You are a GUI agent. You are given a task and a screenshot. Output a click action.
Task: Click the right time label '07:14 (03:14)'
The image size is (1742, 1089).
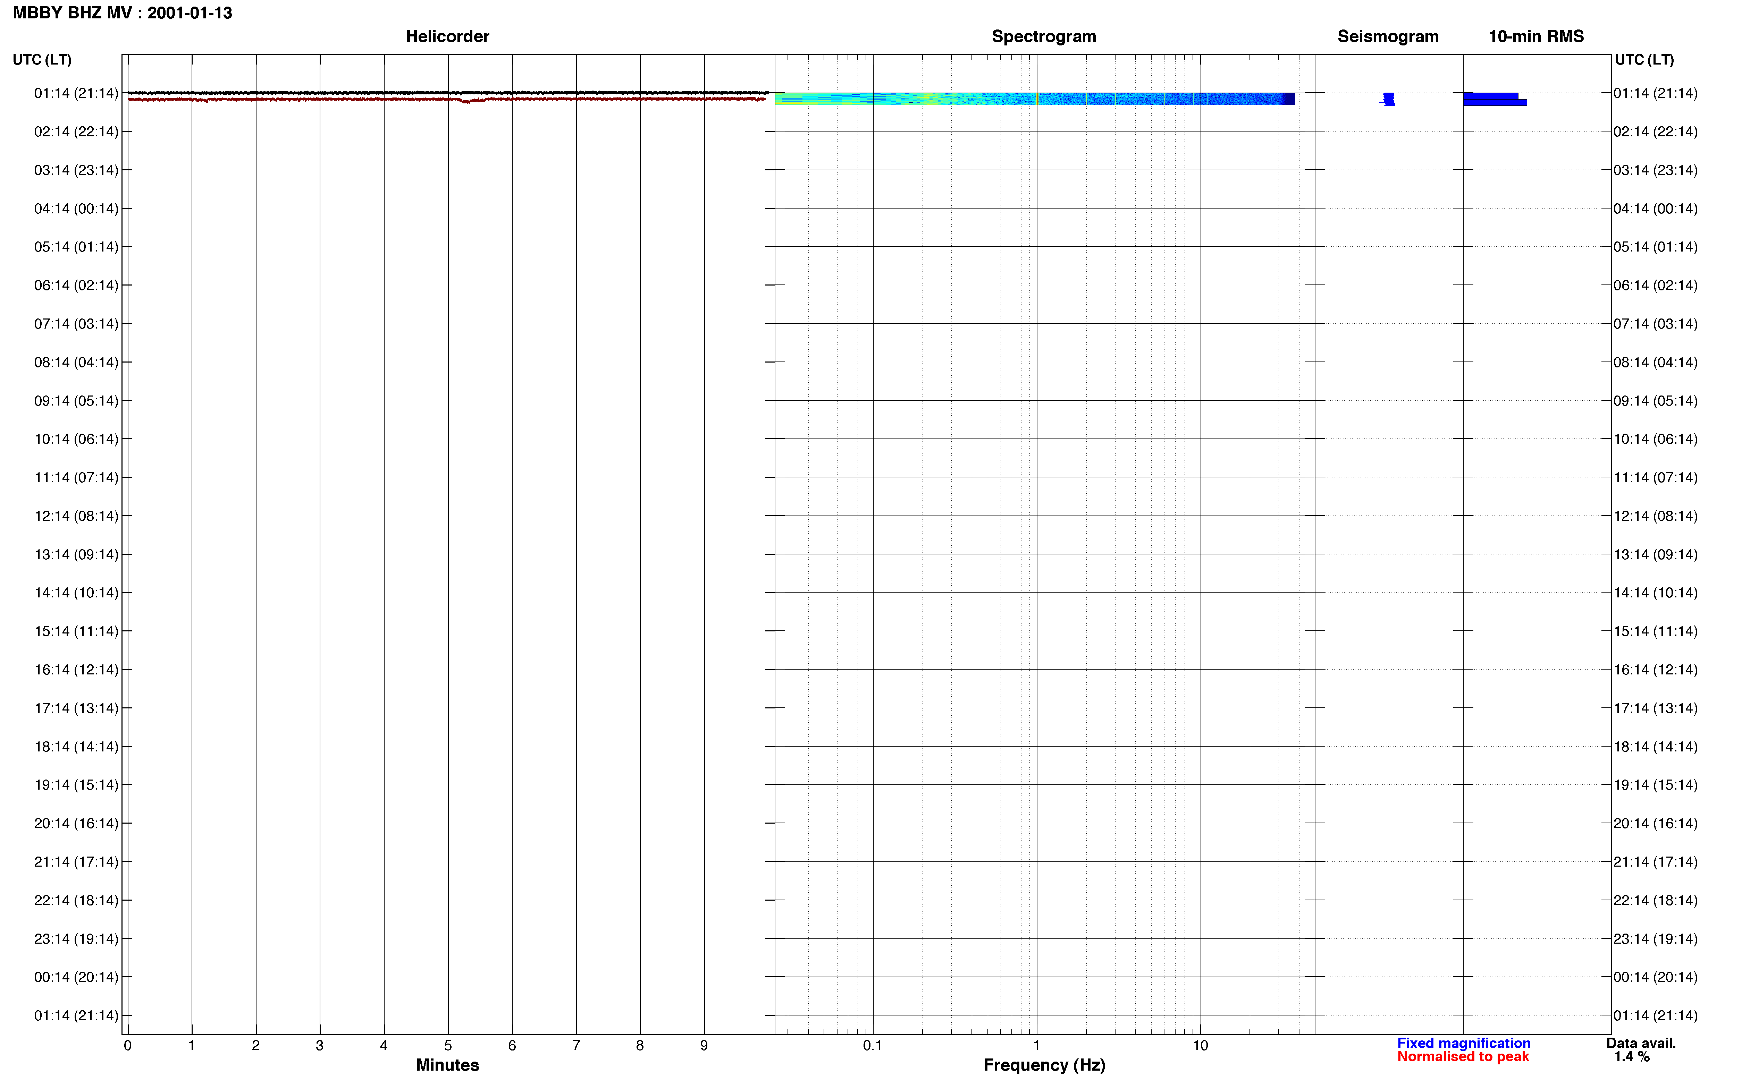[1656, 324]
